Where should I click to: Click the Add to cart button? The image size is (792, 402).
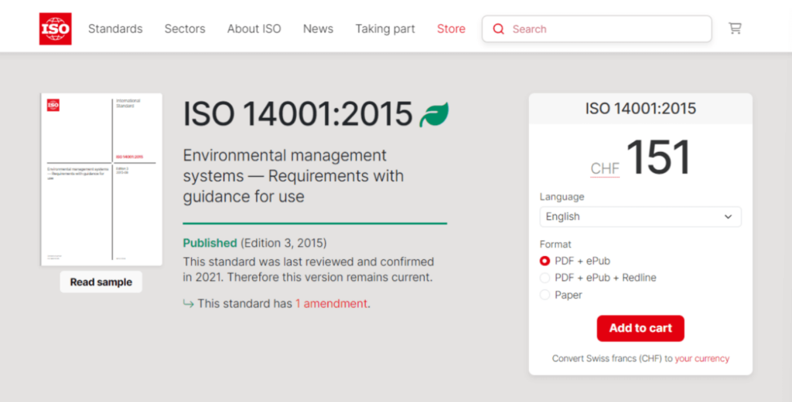(x=640, y=329)
